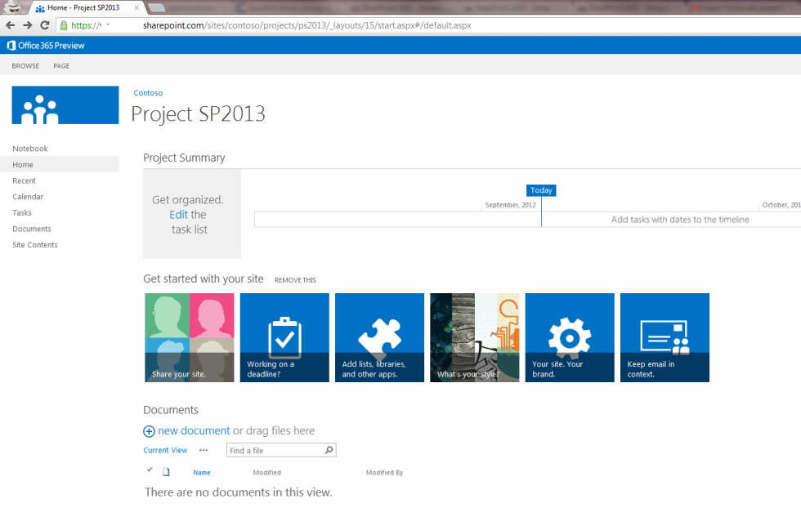Switch to the PAGE ribbon tab

click(61, 66)
